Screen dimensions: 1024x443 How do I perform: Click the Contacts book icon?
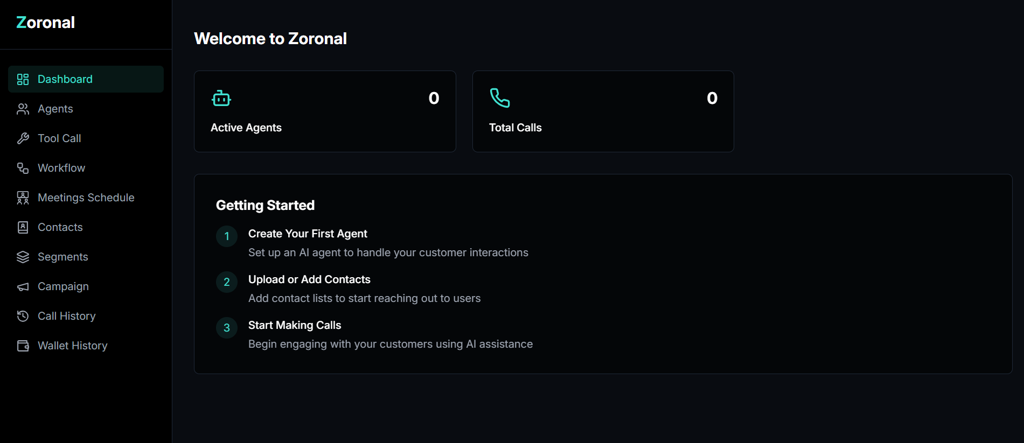(x=23, y=228)
